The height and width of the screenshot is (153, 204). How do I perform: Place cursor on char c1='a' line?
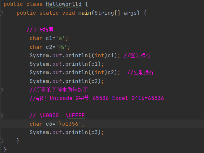49,39
